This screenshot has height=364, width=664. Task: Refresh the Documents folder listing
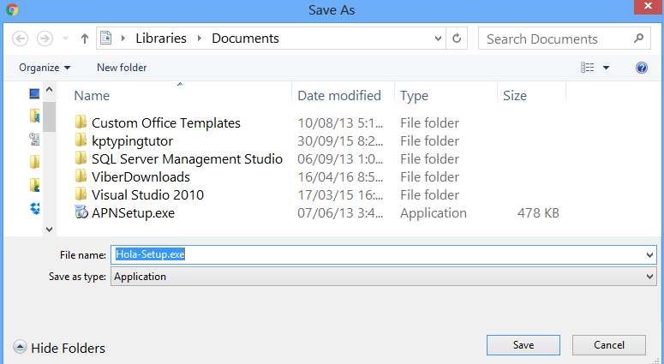458,39
